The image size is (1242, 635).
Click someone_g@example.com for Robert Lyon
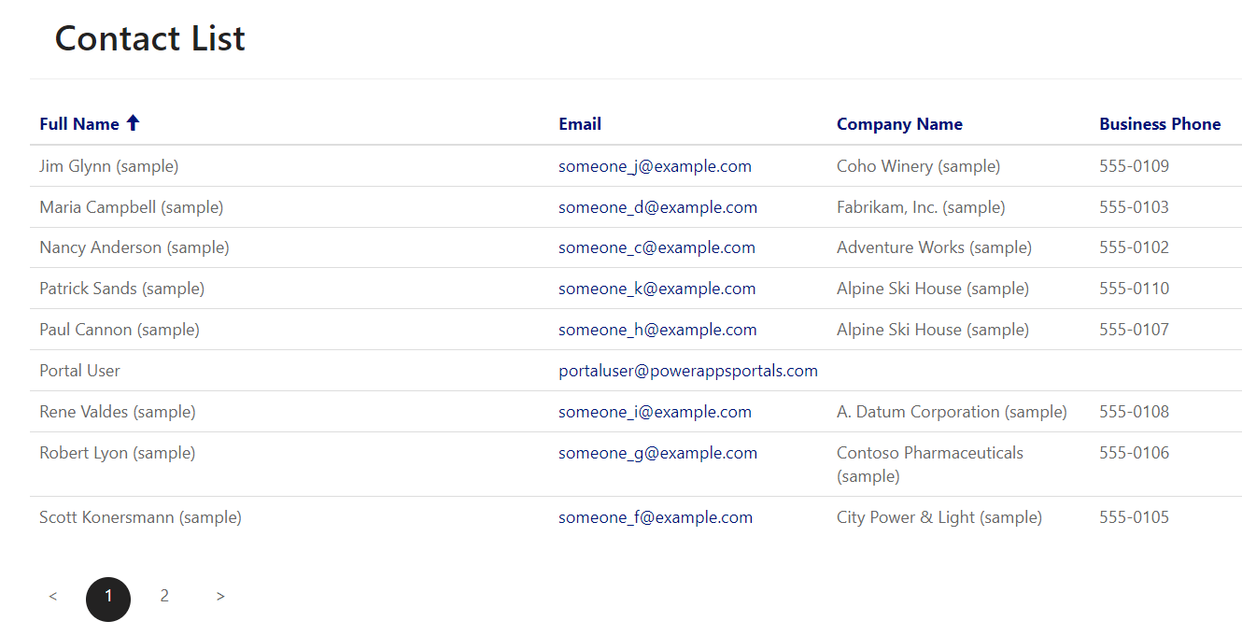tap(657, 453)
